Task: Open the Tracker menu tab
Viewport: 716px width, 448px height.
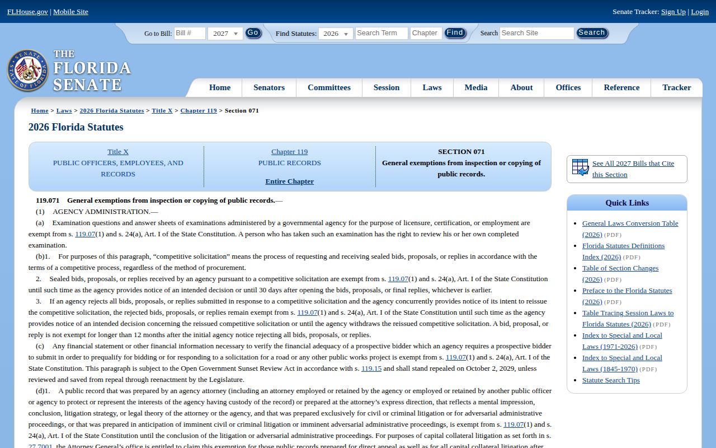Action: tap(677, 87)
